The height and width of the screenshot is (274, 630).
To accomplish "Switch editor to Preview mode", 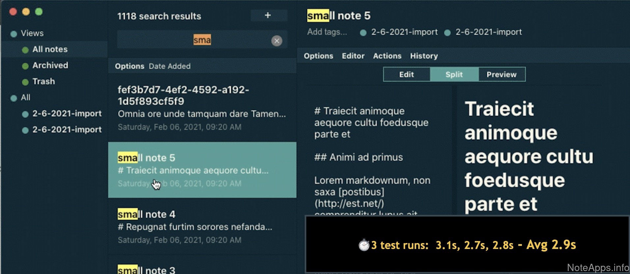I will coord(501,74).
